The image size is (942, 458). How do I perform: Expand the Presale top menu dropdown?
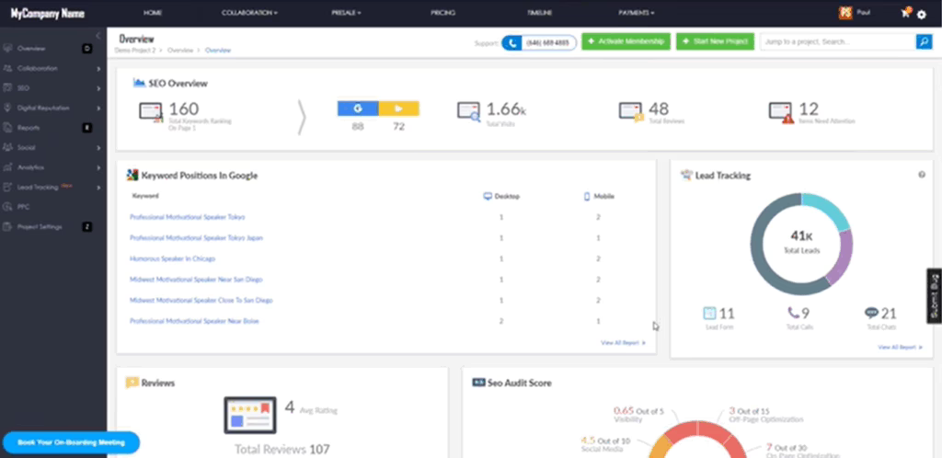pos(360,13)
